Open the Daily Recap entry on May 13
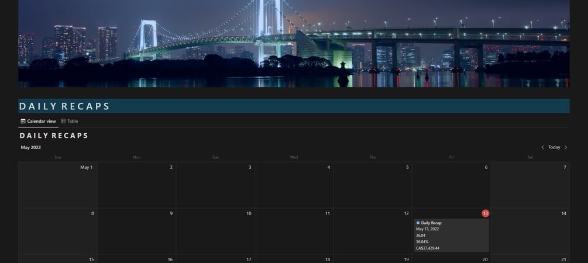This screenshot has height=263, width=588. click(x=452, y=236)
